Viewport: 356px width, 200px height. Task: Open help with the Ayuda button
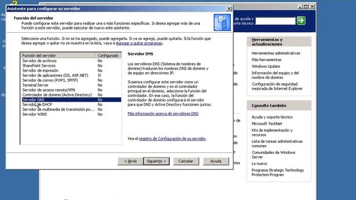click(216, 161)
